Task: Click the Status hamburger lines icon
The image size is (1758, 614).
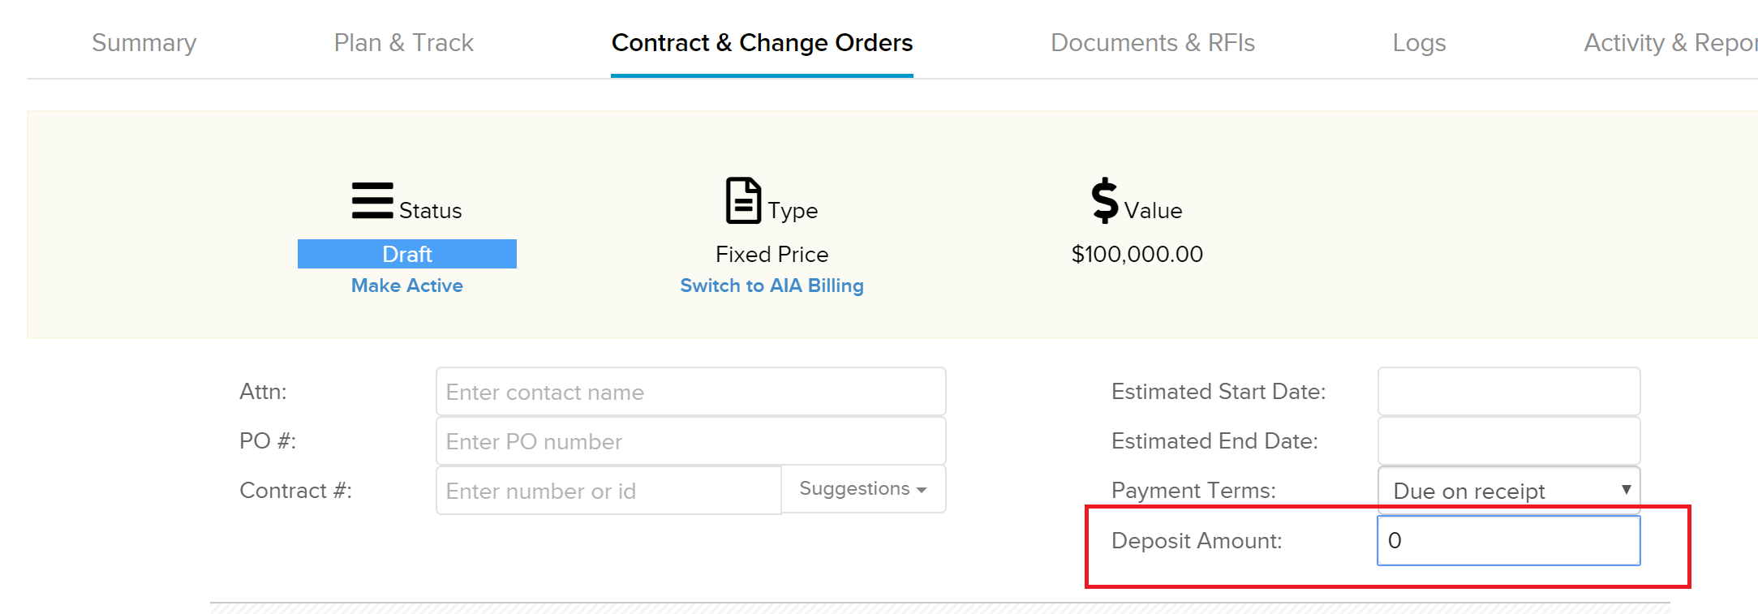Action: 372,200
